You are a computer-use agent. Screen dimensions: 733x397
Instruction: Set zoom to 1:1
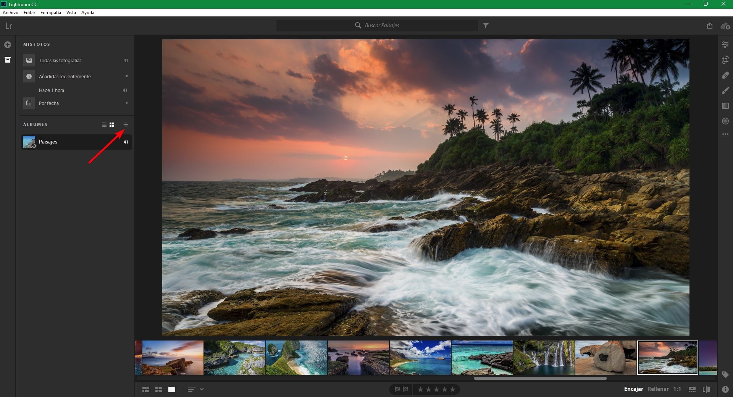tap(677, 389)
